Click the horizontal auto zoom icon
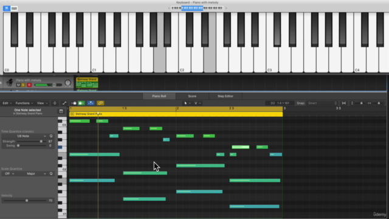Image resolution: width=389 pixels, height=219 pixels. point(344,103)
